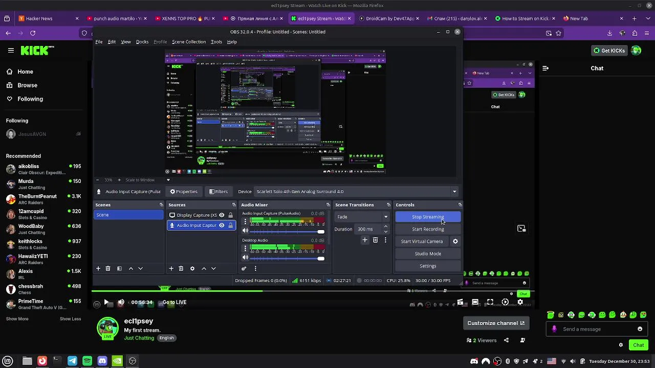Add a scene transition with plus icon
The height and width of the screenshot is (368, 655).
point(365,240)
